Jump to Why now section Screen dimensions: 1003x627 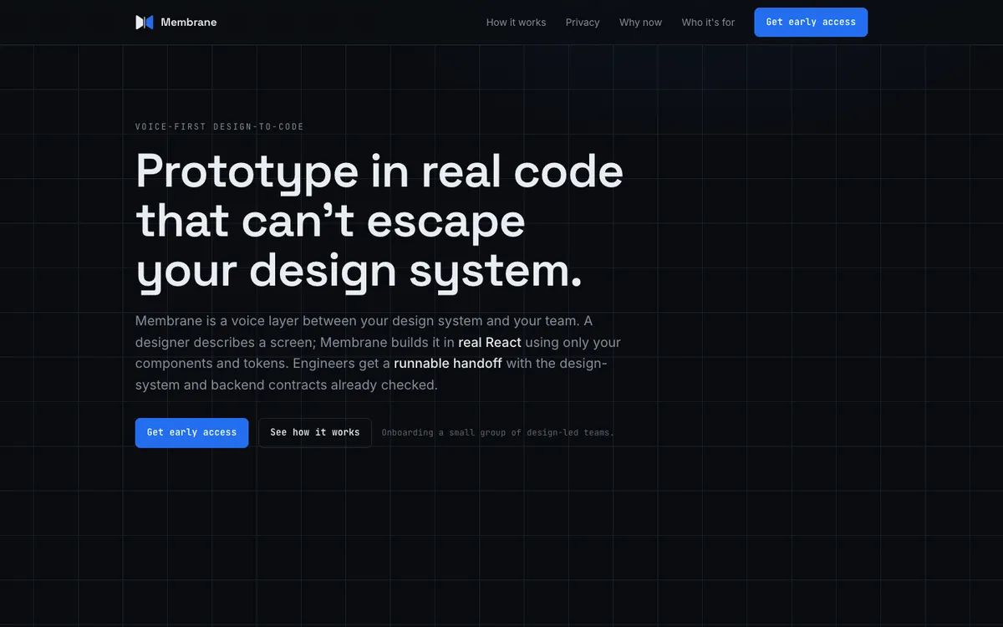640,23
